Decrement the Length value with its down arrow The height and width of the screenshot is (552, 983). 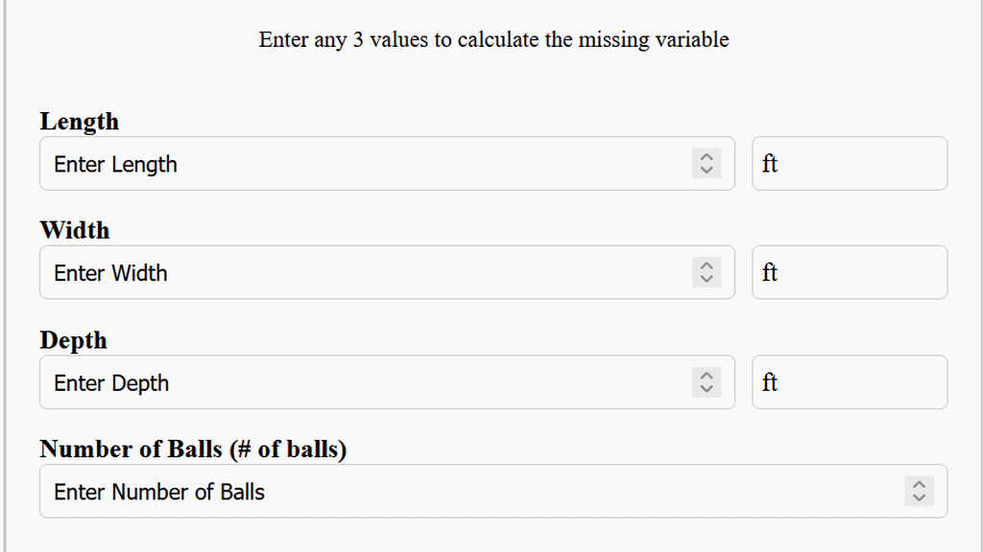coord(707,170)
